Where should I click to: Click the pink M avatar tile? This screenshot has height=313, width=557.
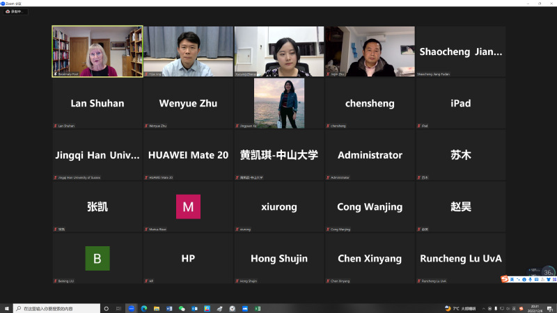point(188,207)
